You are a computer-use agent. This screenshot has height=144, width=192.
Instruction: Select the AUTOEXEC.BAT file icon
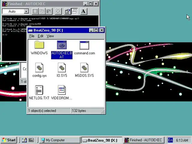tap(62, 45)
